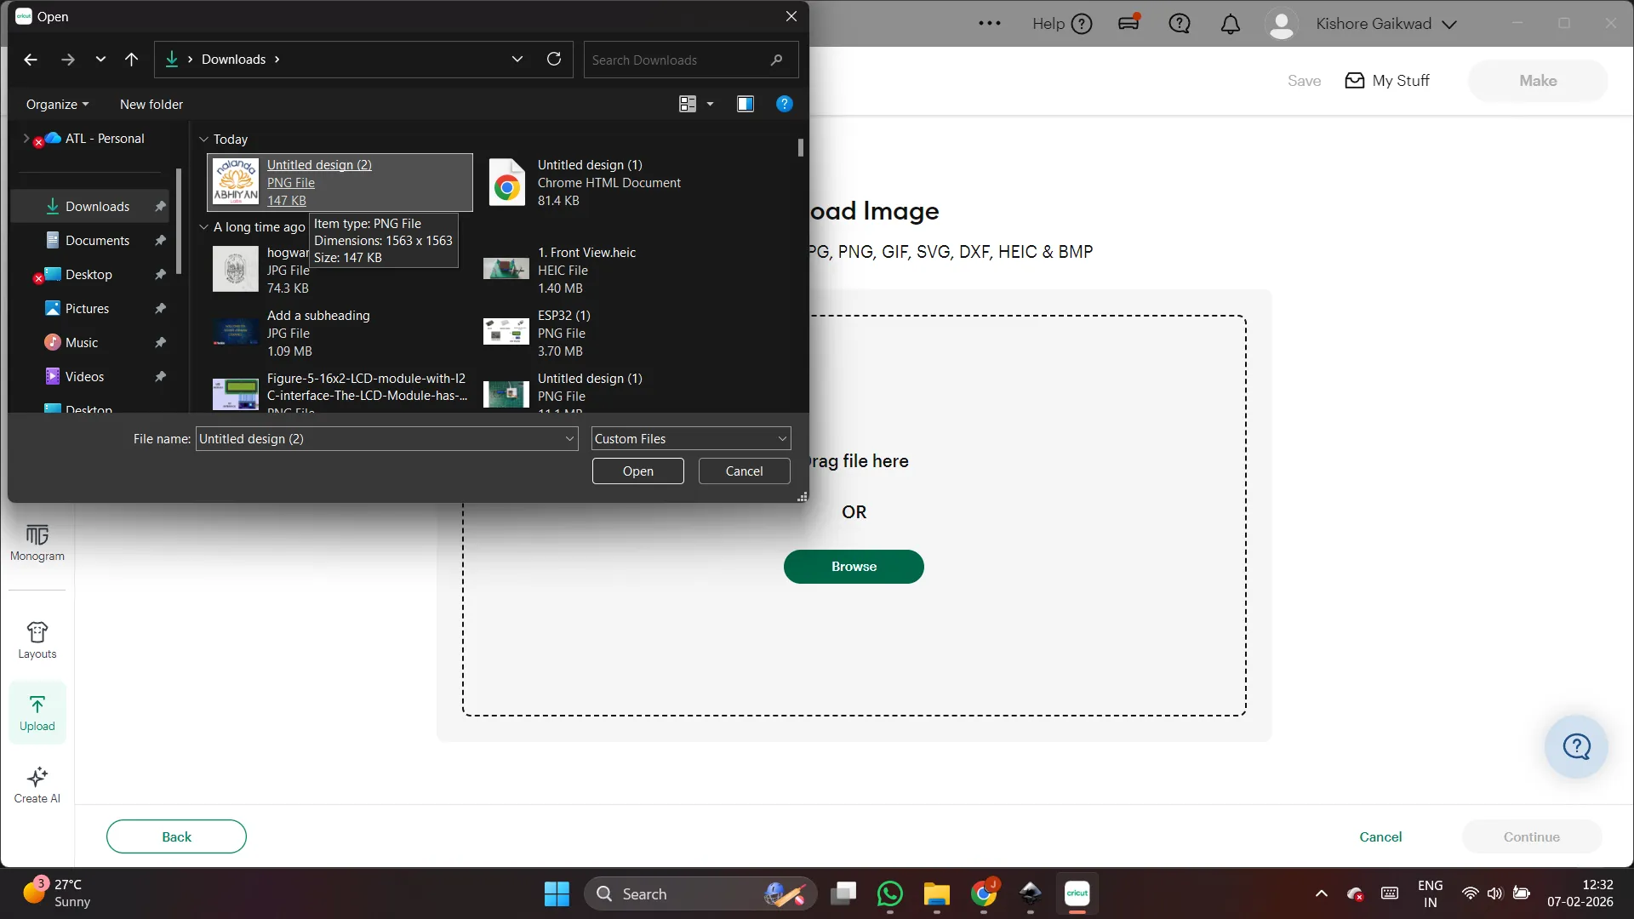Click the Open button in the dialog

pos(637,471)
